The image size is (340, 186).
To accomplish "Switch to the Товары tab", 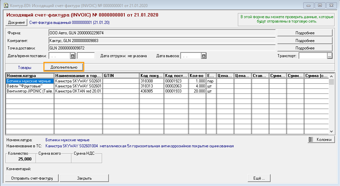I will [x=25, y=68].
